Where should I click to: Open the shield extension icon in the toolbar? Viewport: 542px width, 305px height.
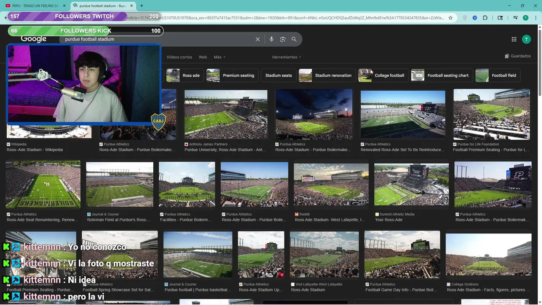tap(465, 18)
